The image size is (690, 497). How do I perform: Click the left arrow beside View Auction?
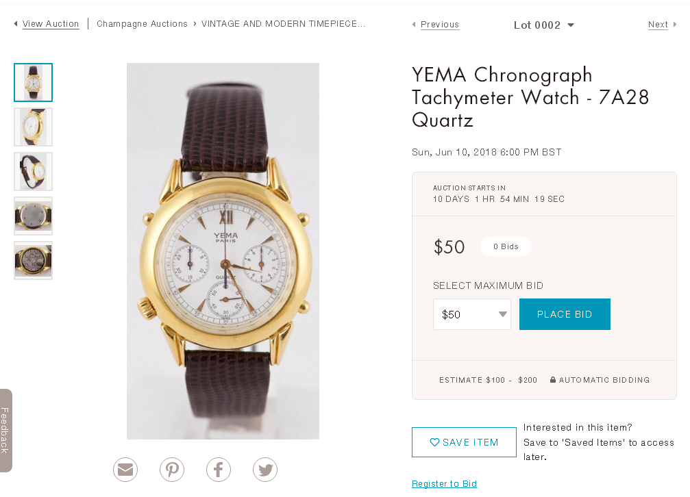pos(16,24)
